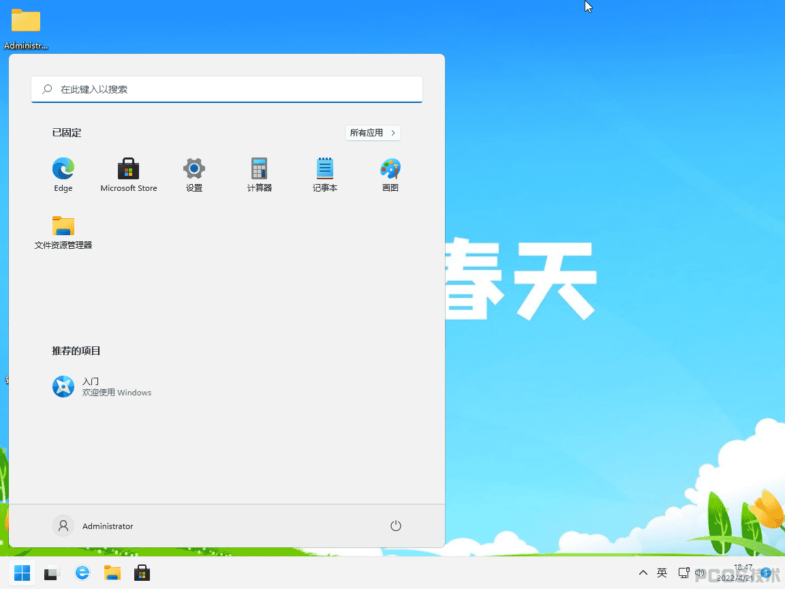Open the 计算器 calculator app
The height and width of the screenshot is (589, 785).
pyautogui.click(x=260, y=174)
